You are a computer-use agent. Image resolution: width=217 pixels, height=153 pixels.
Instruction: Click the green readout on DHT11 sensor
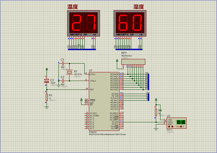(x=181, y=122)
